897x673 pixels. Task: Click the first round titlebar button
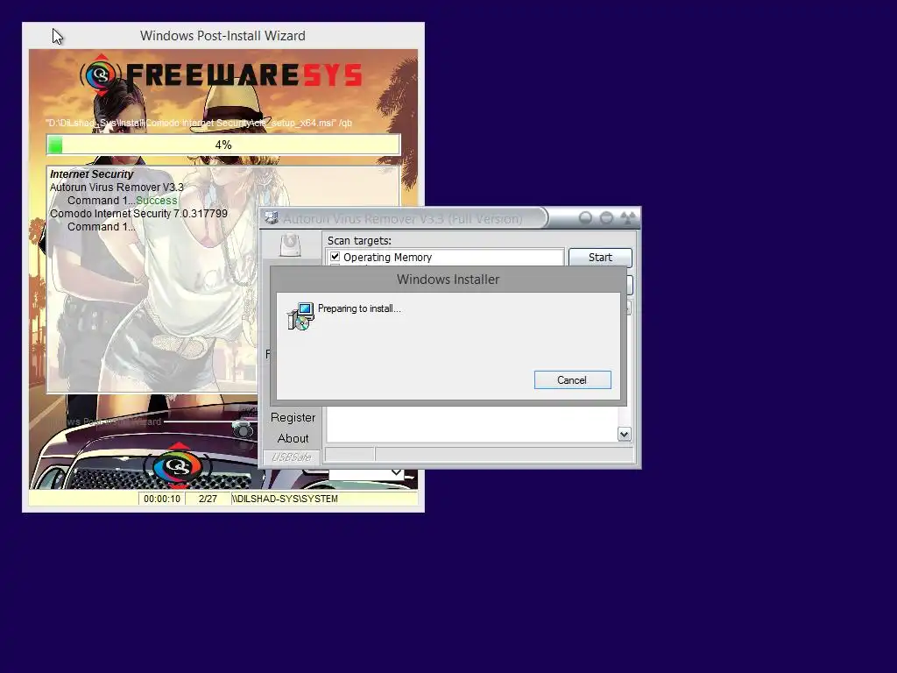(x=585, y=218)
